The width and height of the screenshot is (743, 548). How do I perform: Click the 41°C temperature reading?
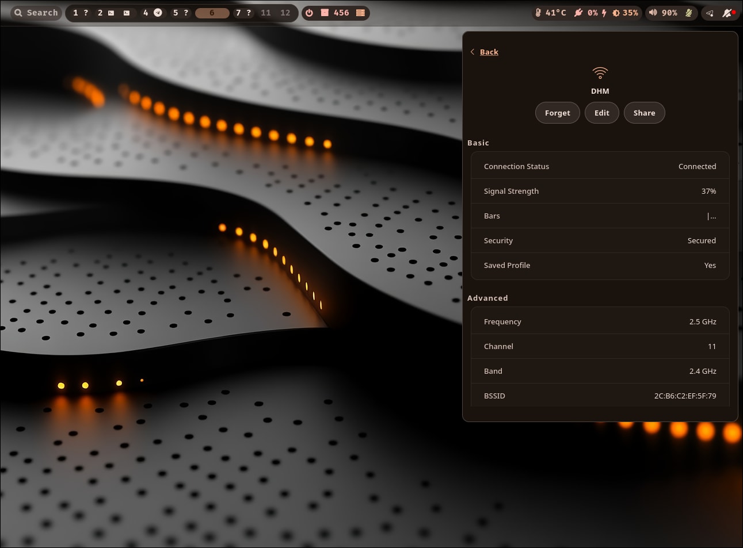[556, 13]
